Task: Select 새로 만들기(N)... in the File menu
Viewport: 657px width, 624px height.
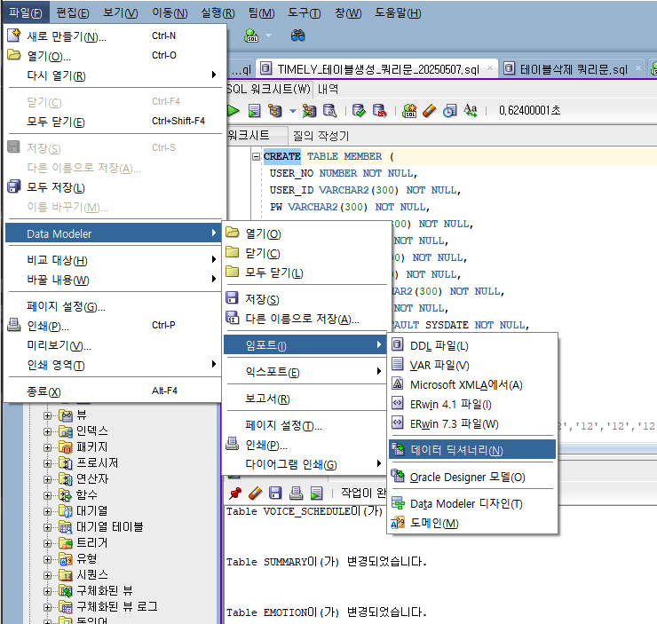Action: pos(114,36)
